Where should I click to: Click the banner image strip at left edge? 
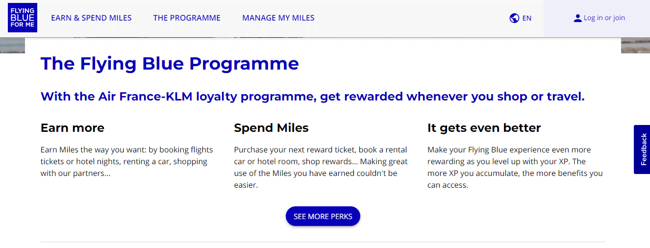pyautogui.click(x=12, y=45)
